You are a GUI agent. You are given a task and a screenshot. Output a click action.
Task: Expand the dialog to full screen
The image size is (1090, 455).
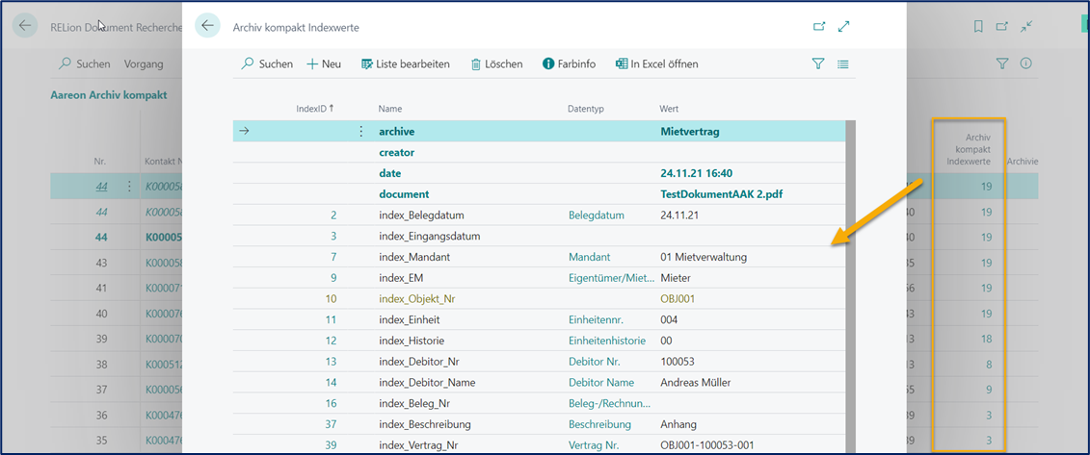click(844, 27)
